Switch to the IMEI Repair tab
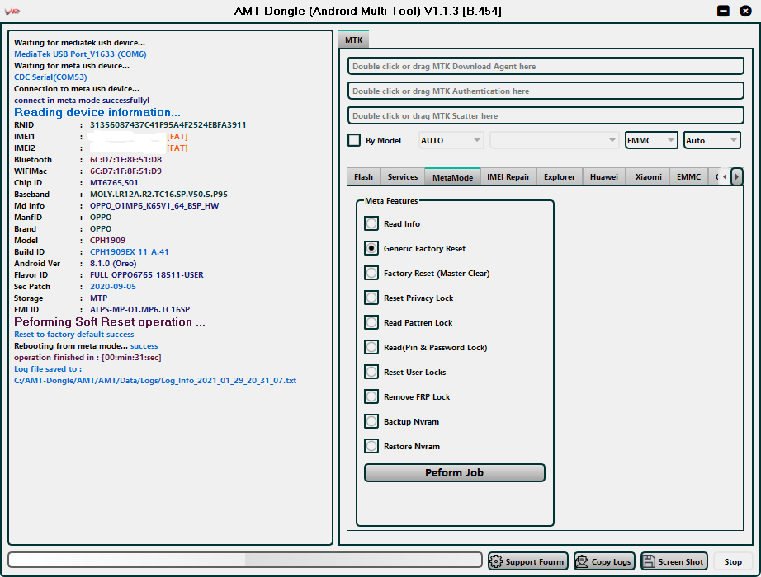 point(508,177)
